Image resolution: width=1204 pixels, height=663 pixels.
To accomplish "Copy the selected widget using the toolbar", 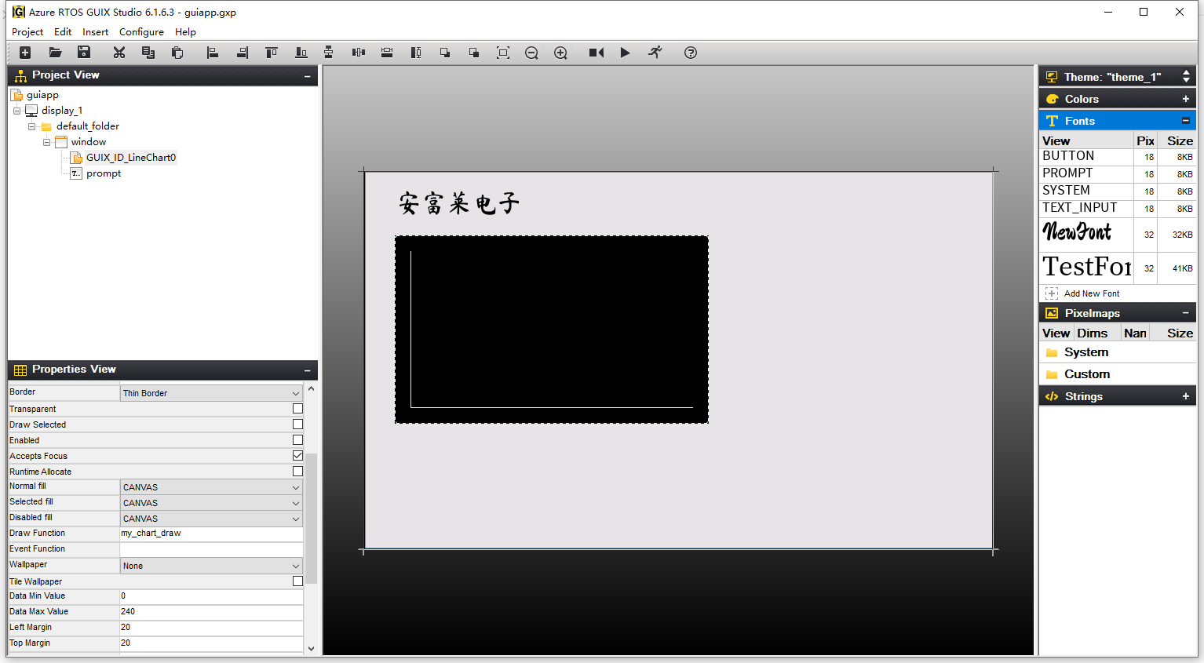I will tap(148, 53).
